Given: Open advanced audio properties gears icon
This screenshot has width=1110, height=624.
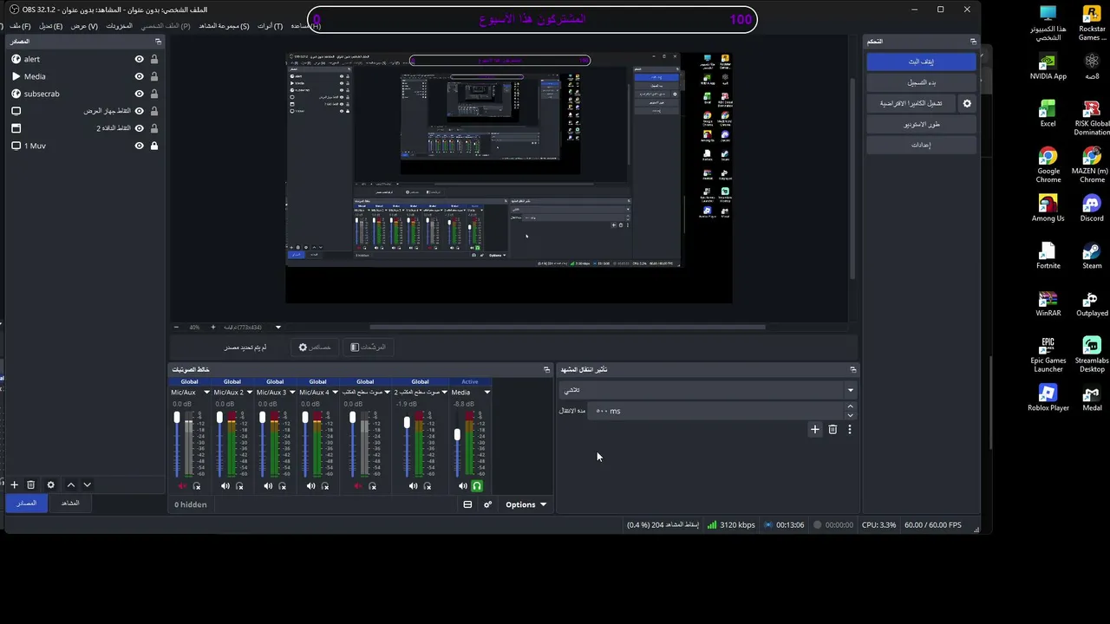Looking at the screenshot, I should coord(487,504).
